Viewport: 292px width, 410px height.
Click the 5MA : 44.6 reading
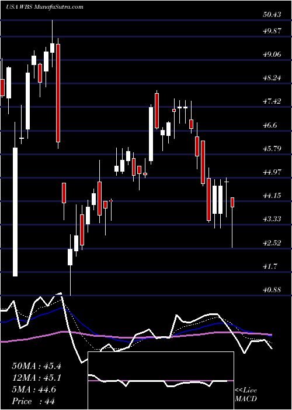(x=34, y=389)
